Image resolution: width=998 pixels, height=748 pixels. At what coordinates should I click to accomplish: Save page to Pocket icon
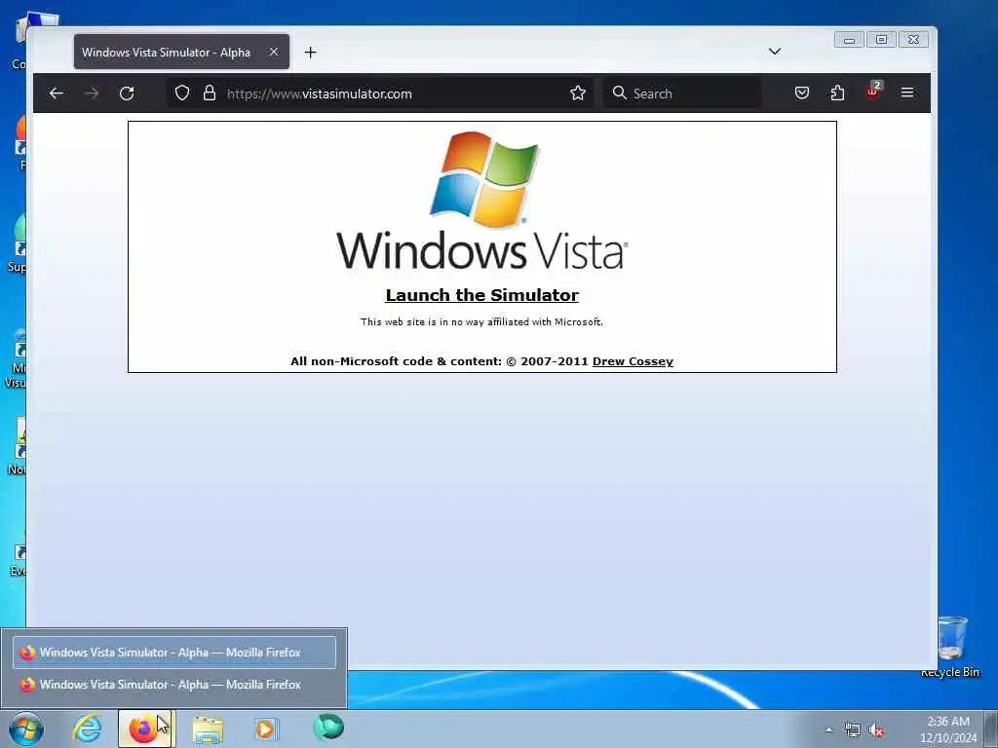[802, 93]
